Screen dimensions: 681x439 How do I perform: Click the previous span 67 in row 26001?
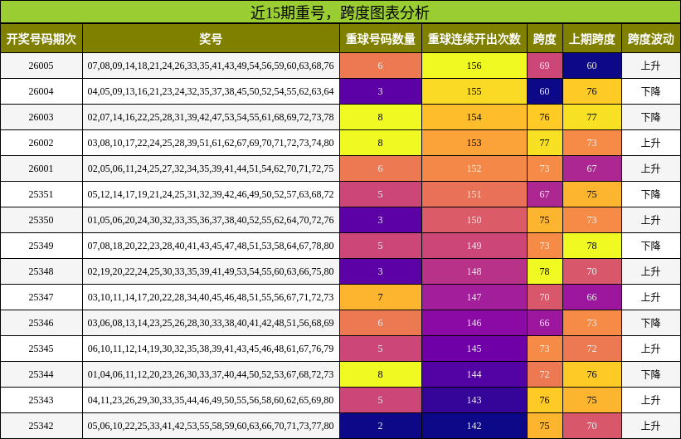(x=592, y=168)
